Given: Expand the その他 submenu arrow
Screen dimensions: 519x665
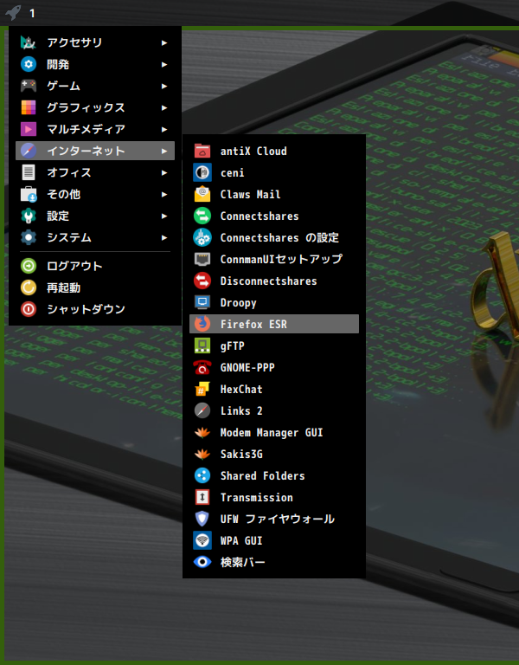Looking at the screenshot, I should [x=164, y=194].
